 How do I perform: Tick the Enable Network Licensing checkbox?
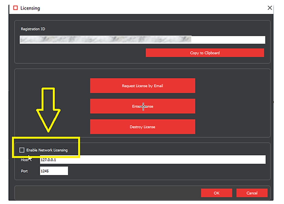click(x=22, y=150)
